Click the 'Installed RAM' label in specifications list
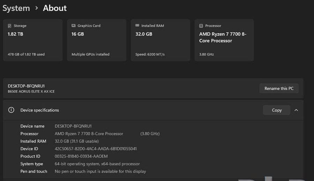 (x=33, y=141)
